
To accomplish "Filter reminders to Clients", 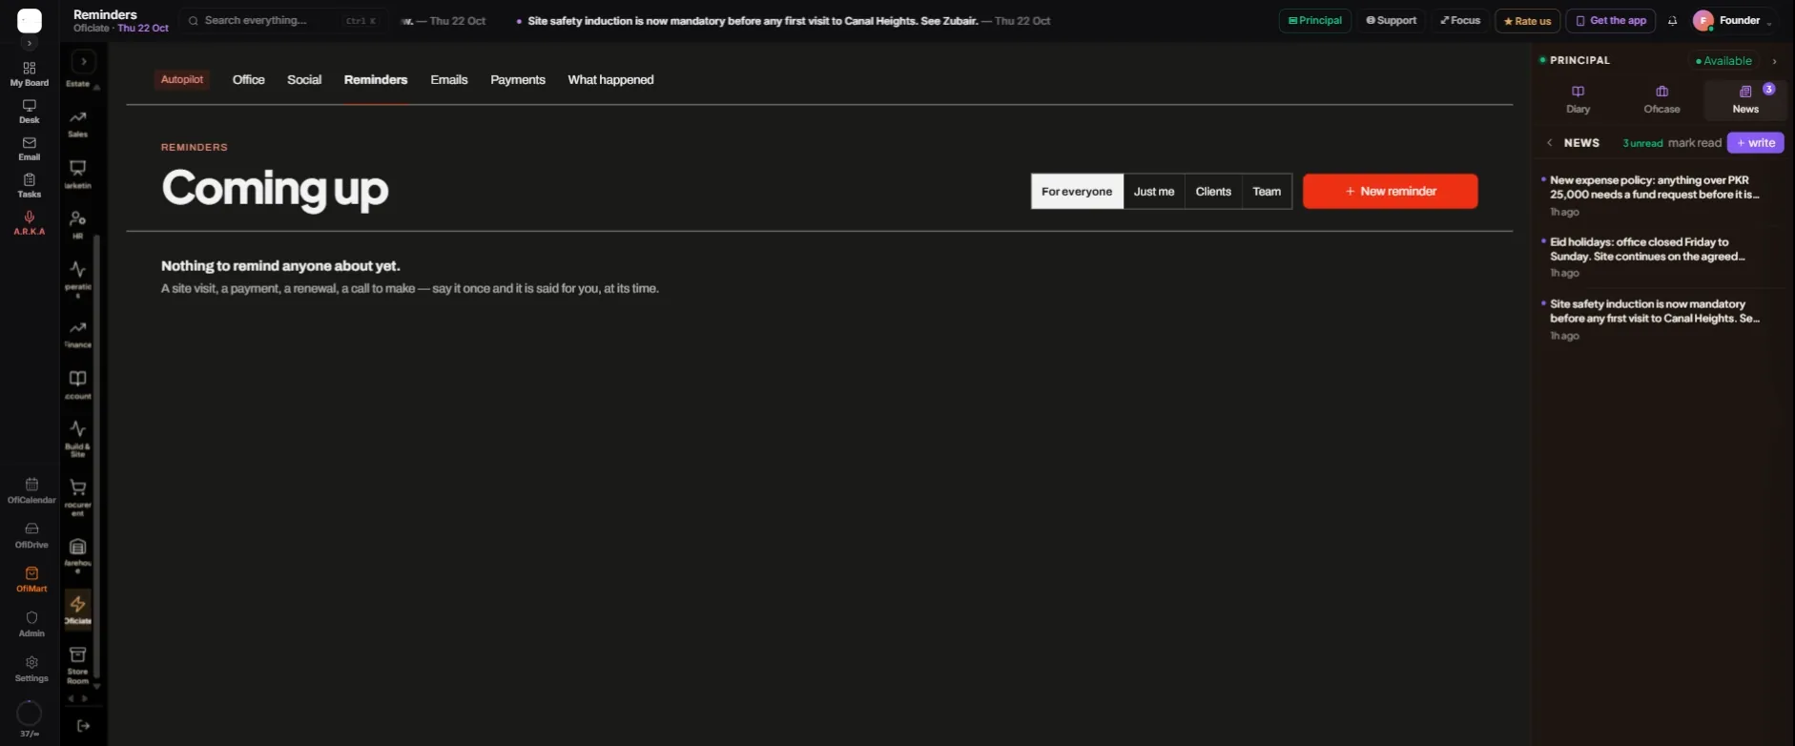I will pyautogui.click(x=1213, y=192).
